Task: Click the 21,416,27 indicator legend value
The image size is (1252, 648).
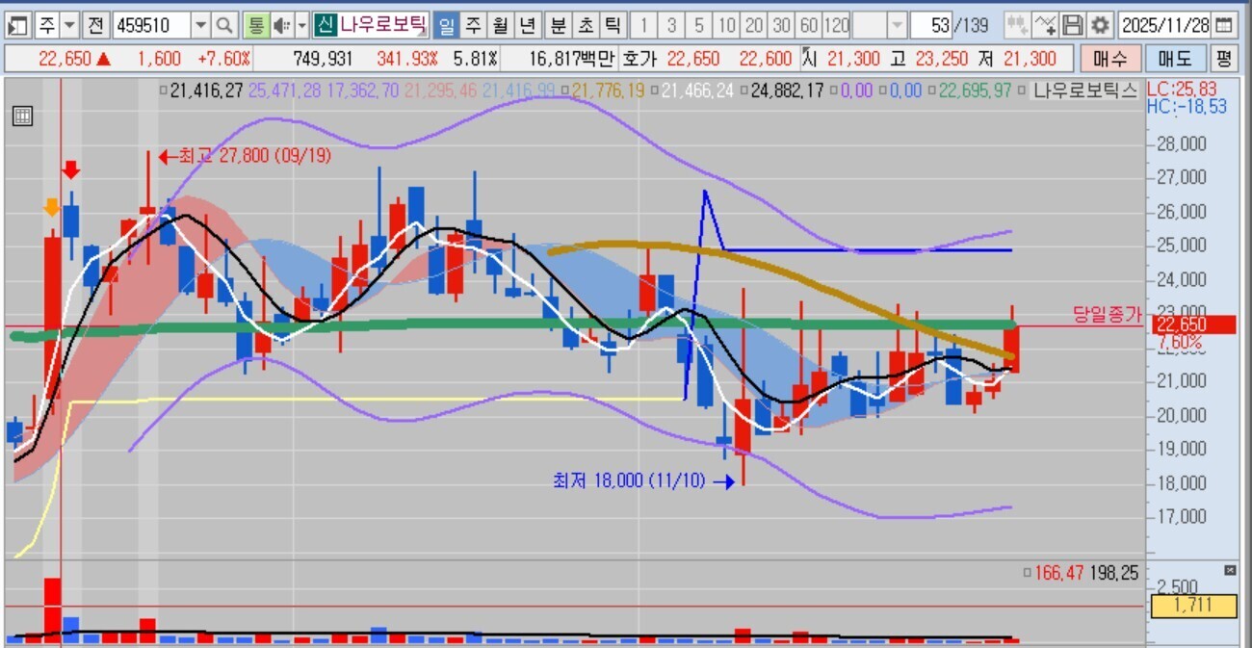Action: [206, 91]
